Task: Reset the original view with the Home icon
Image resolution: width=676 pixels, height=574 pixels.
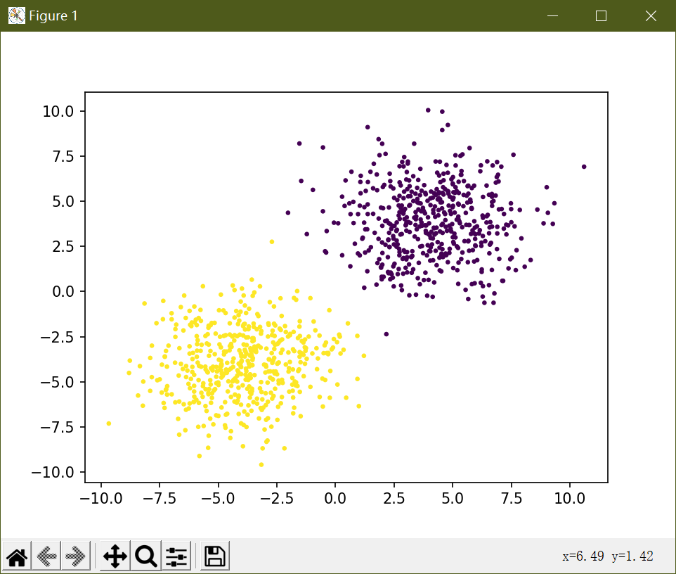Action: pos(15,556)
